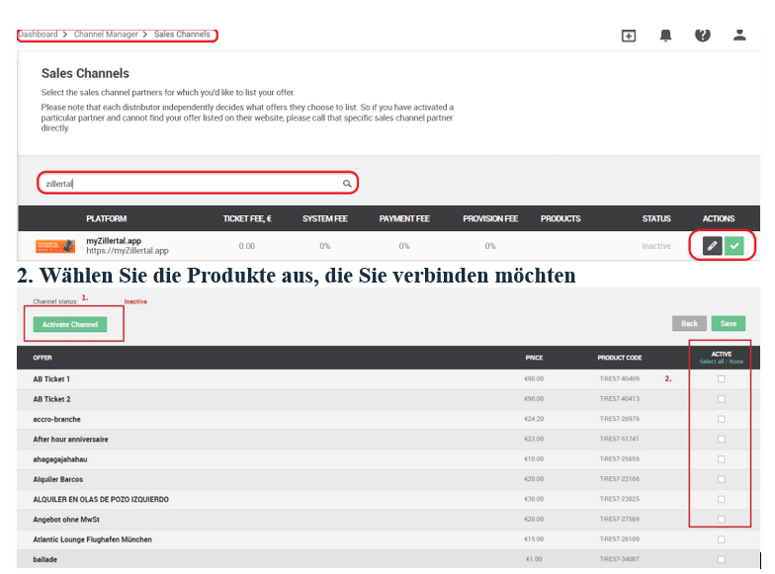Screen dimensions: 775x574
Task: Click the Back button
Action: [689, 324]
